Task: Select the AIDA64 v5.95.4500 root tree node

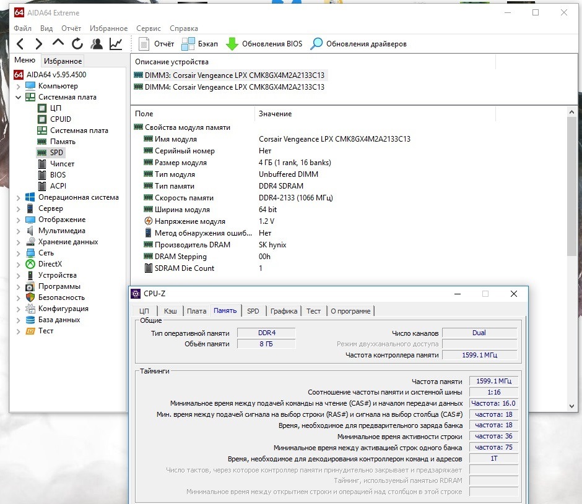Action: (x=50, y=75)
